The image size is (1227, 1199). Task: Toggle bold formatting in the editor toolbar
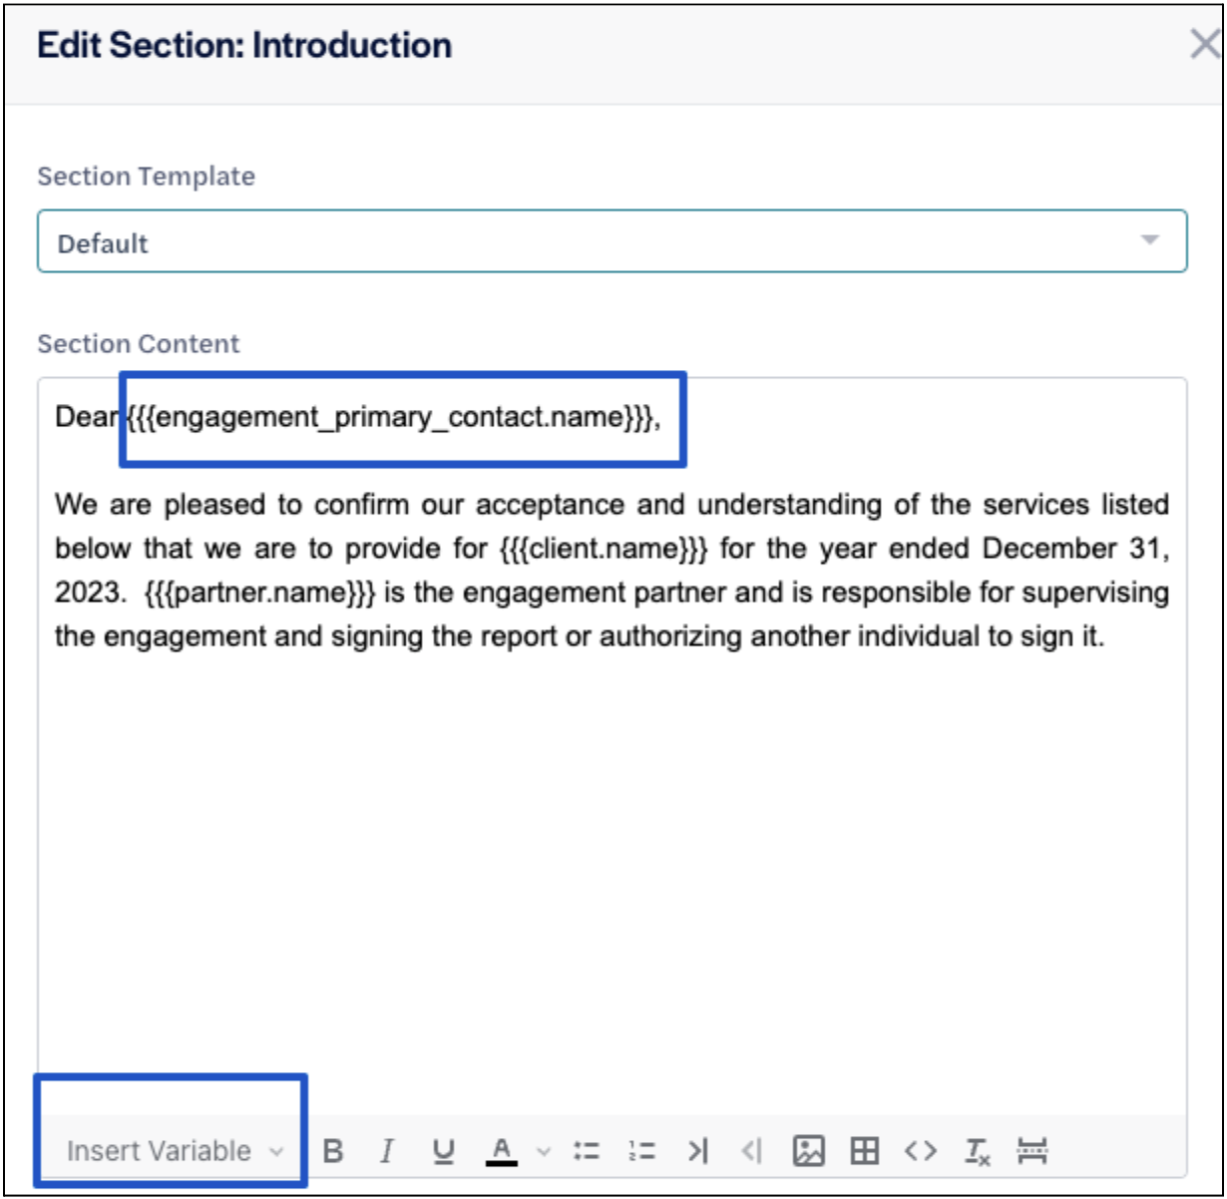click(334, 1151)
